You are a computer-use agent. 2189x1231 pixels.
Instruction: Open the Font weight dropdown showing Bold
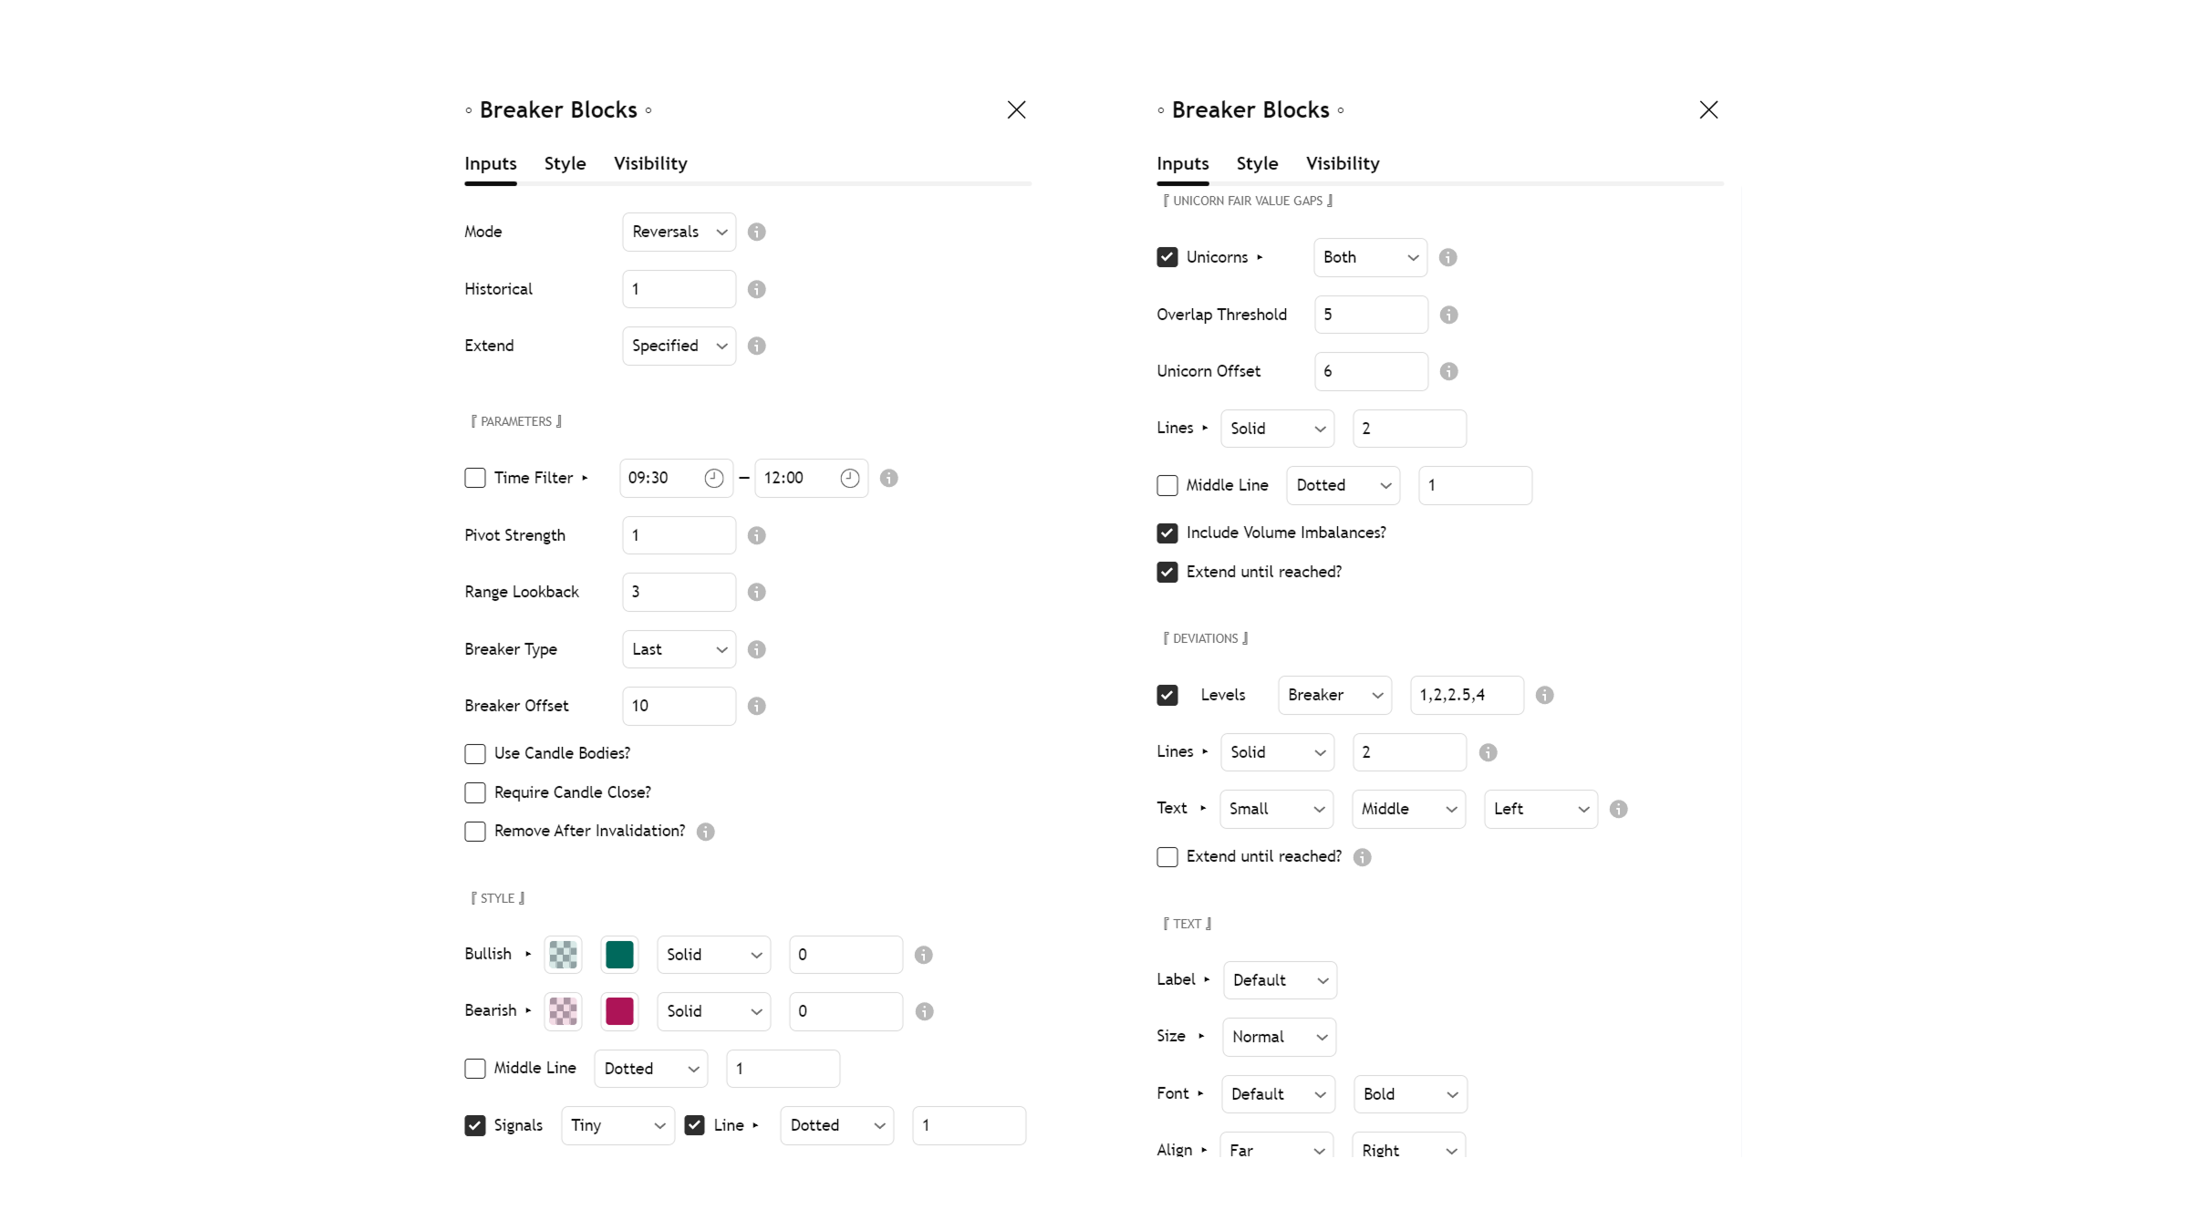pyautogui.click(x=1409, y=1094)
